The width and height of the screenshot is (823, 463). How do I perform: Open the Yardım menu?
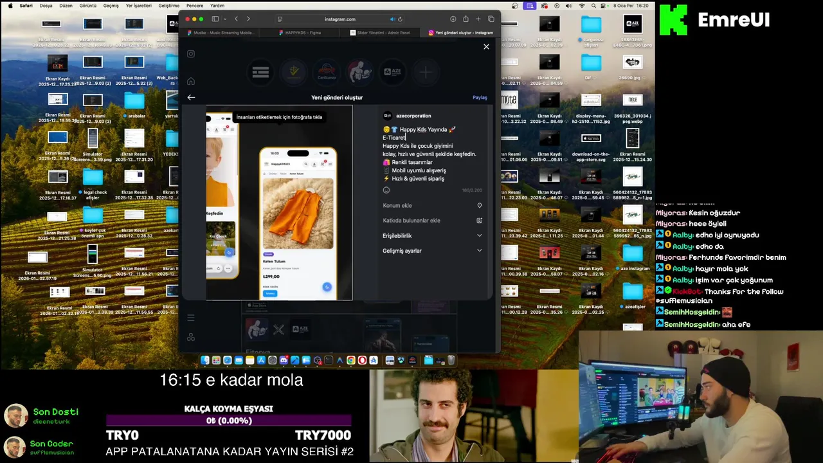click(217, 5)
